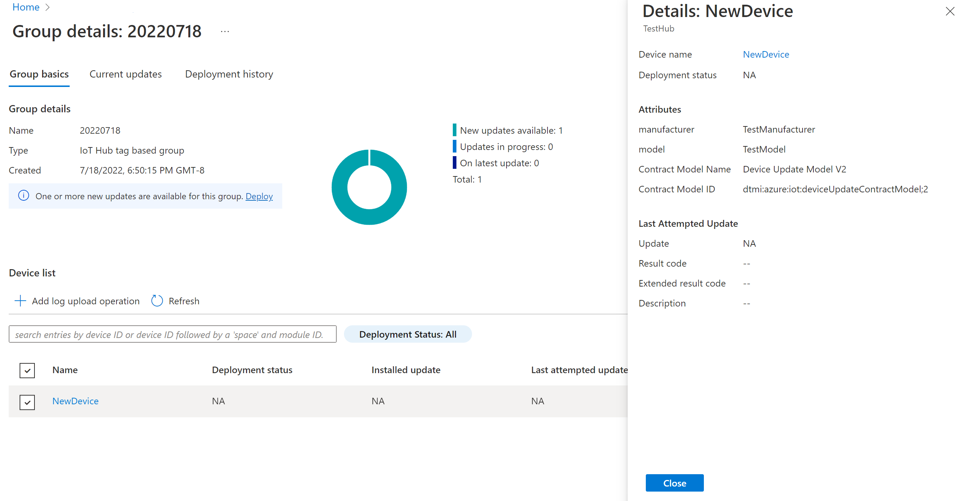This screenshot has width=968, height=501.
Task: Click the plus icon for log upload
Action: 20,301
